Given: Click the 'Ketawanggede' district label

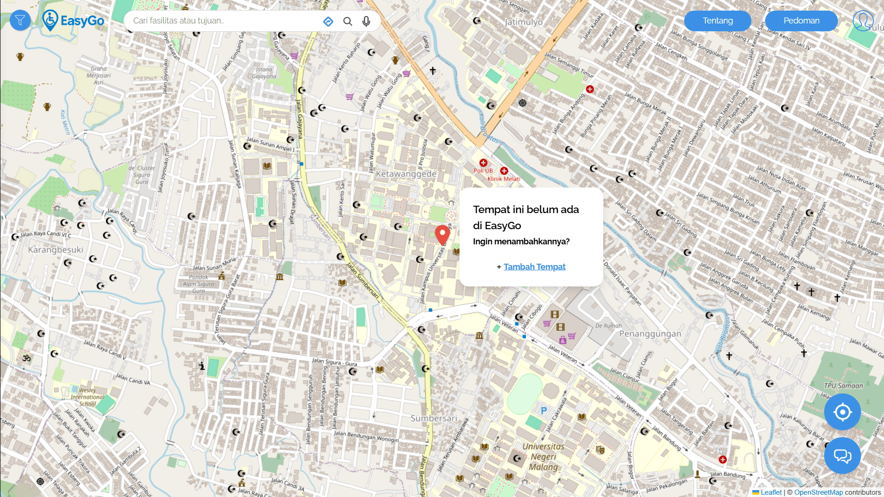Looking at the screenshot, I should click(406, 174).
